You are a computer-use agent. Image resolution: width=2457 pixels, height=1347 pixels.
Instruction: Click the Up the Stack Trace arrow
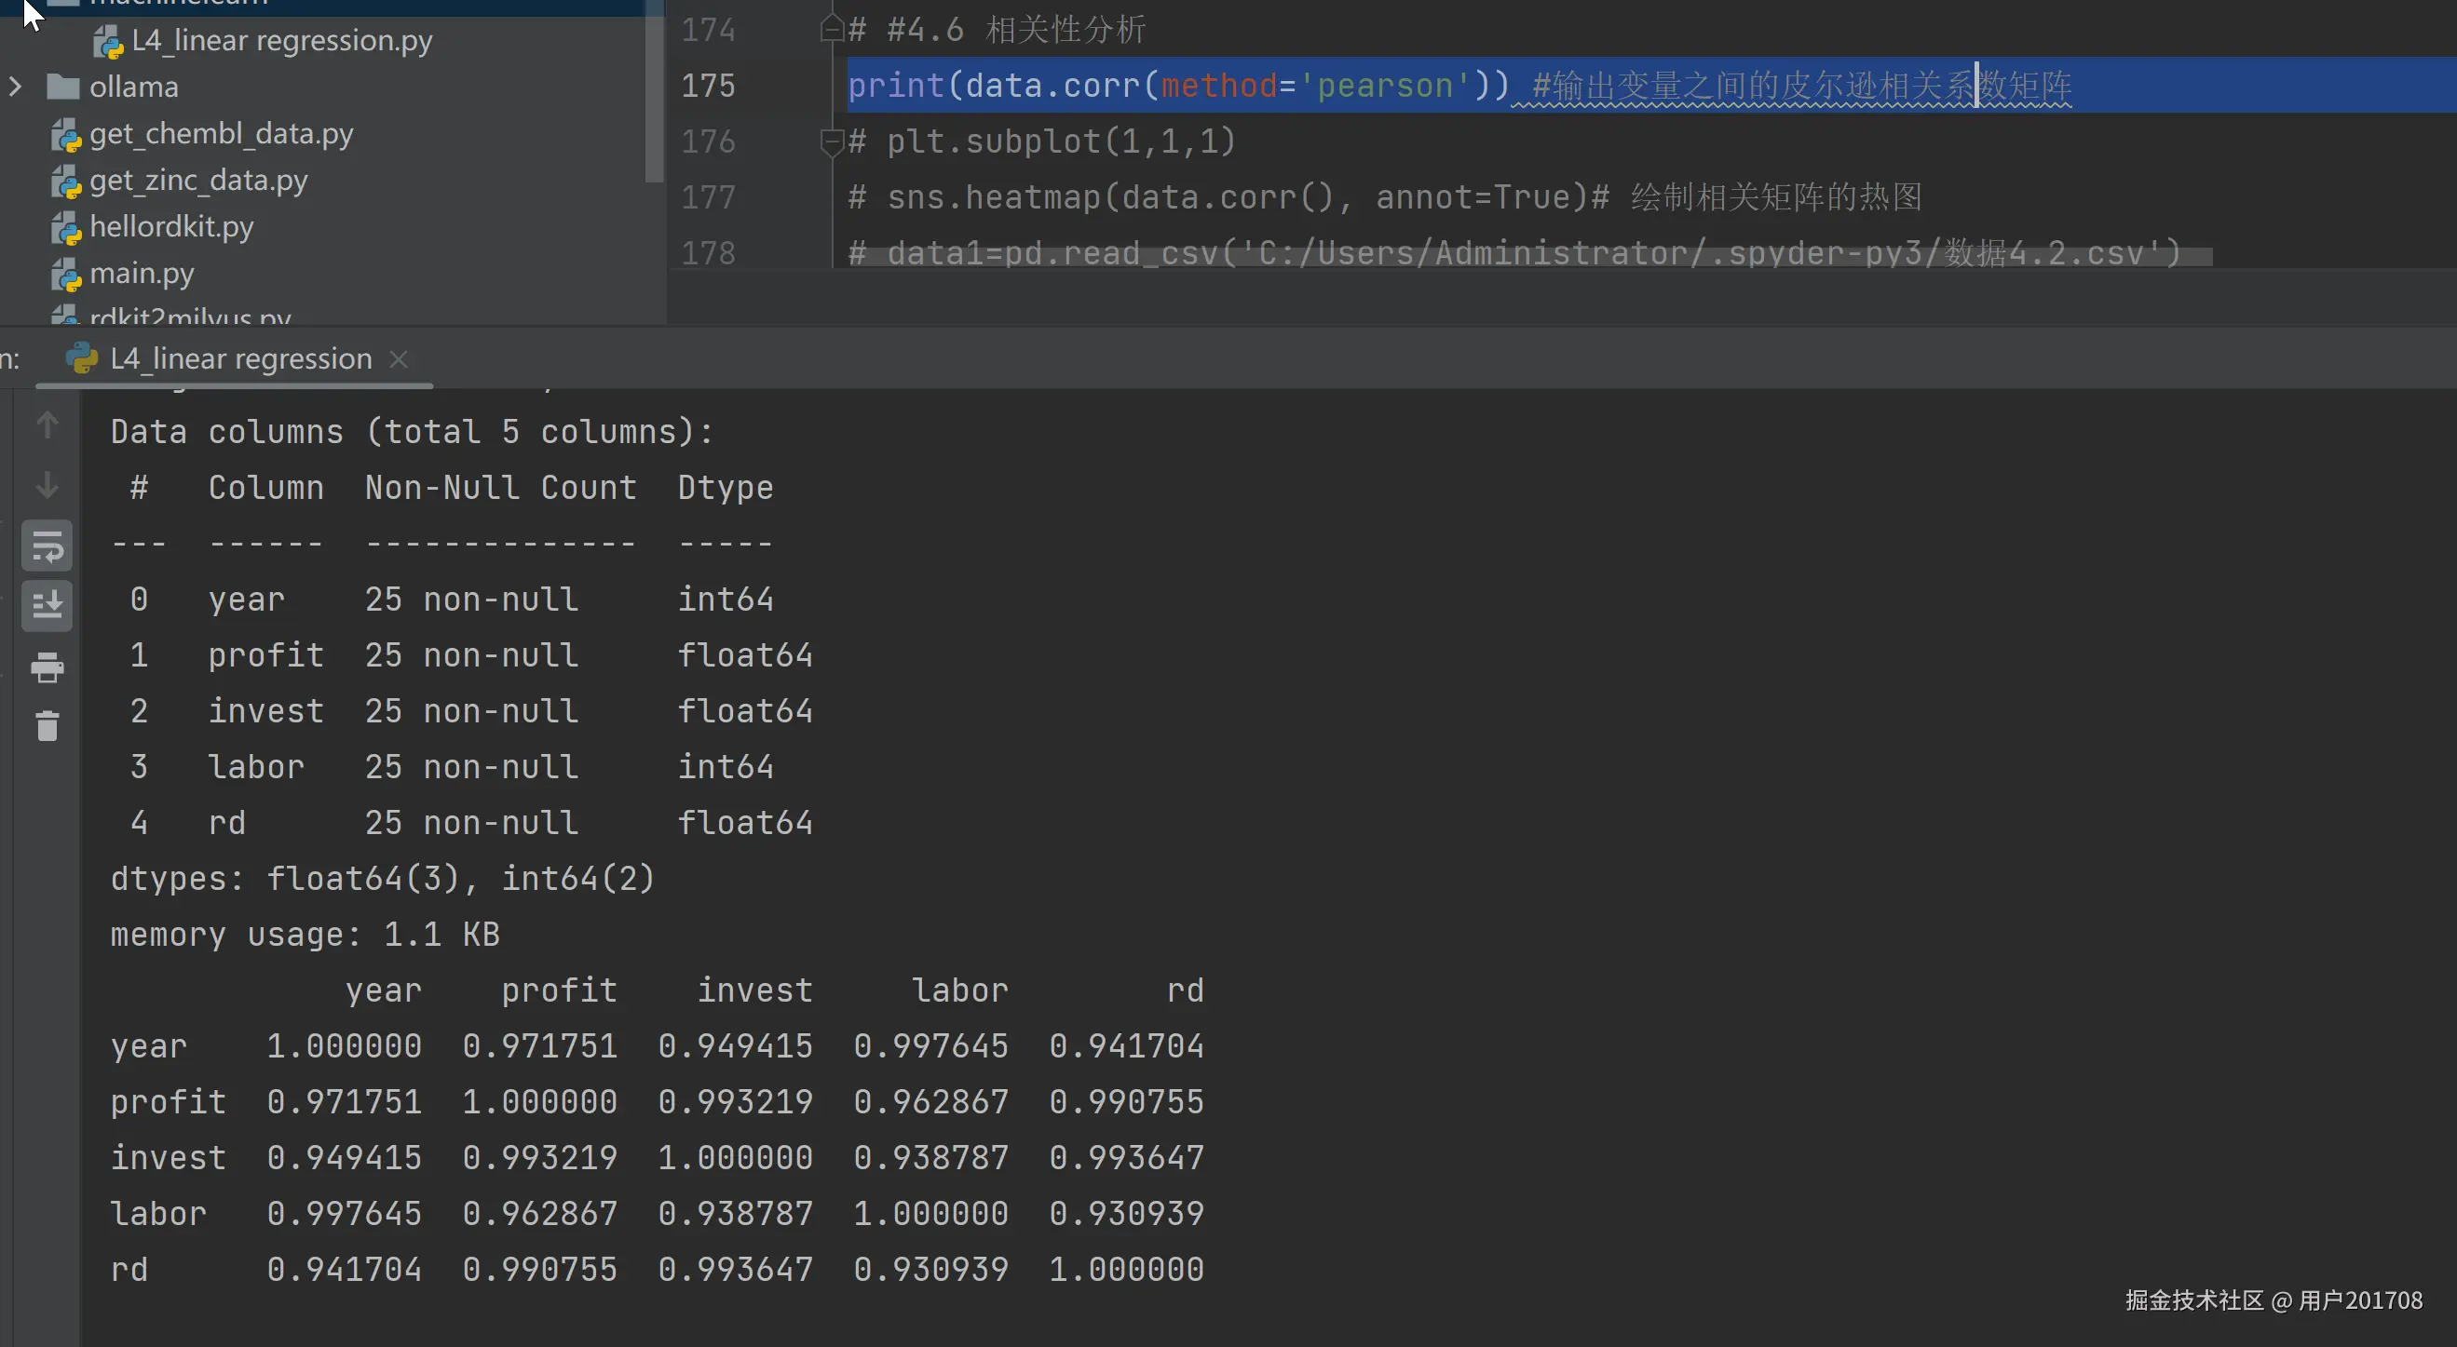(47, 425)
